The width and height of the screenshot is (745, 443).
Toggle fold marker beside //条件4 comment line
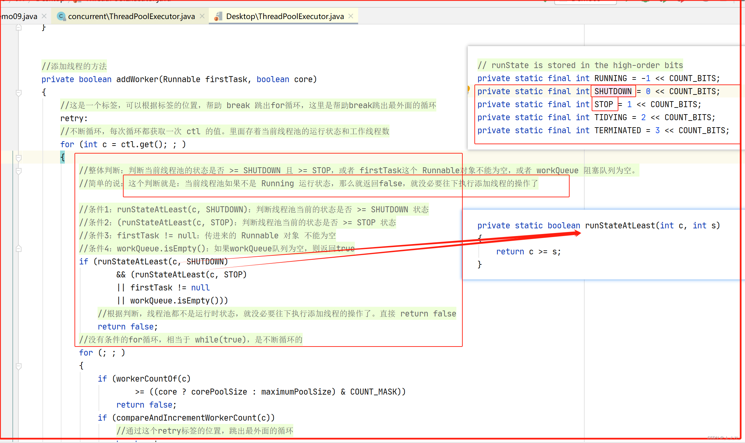(x=19, y=249)
